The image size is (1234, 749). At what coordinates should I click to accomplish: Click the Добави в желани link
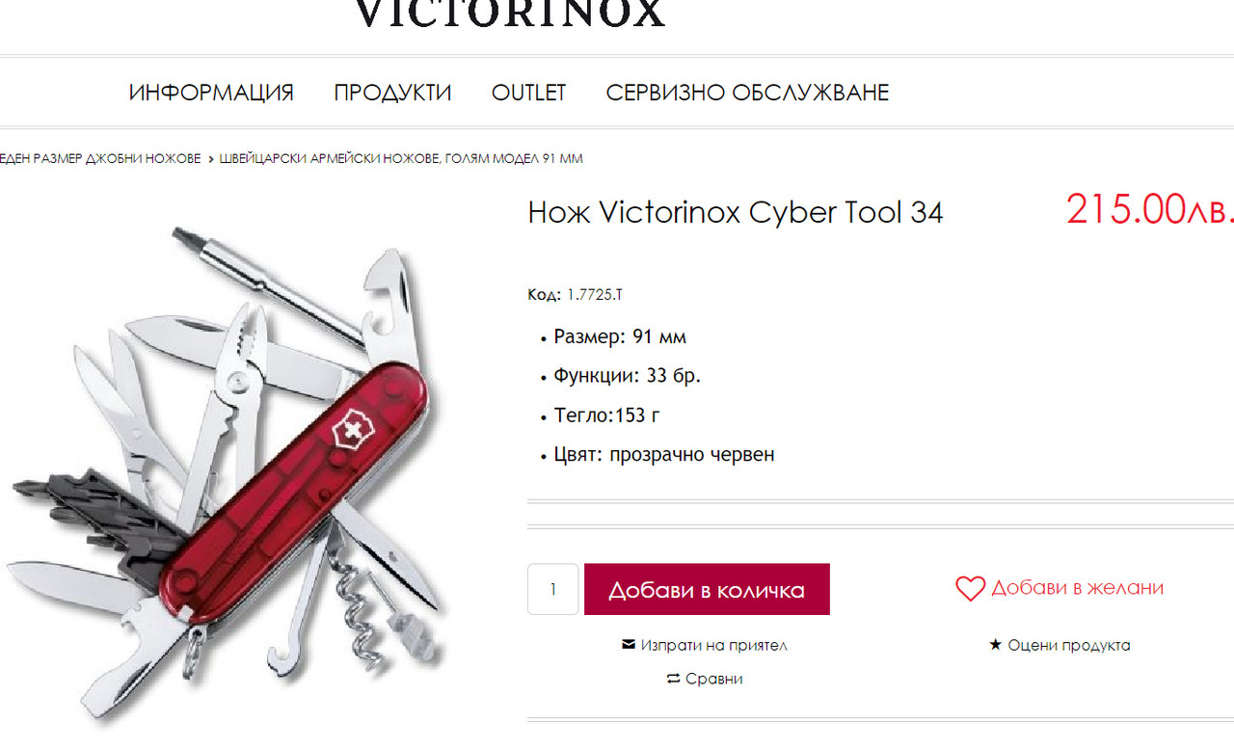pyautogui.click(x=1077, y=588)
